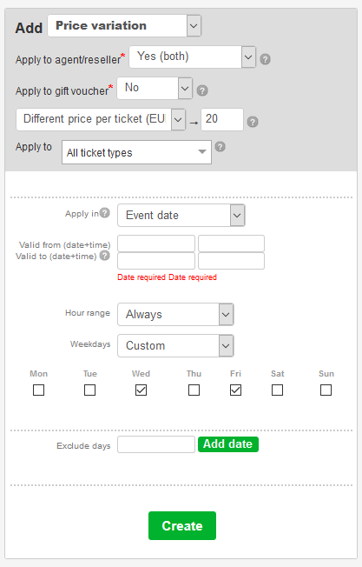Click help icon next to Valid to label
The image size is (362, 567).
click(x=105, y=256)
